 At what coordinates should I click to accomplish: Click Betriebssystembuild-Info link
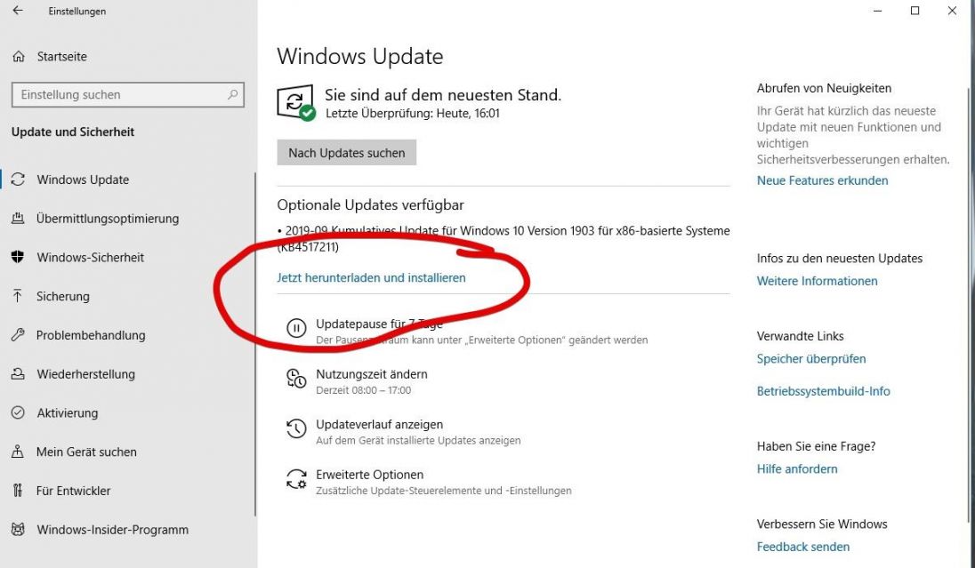(823, 391)
